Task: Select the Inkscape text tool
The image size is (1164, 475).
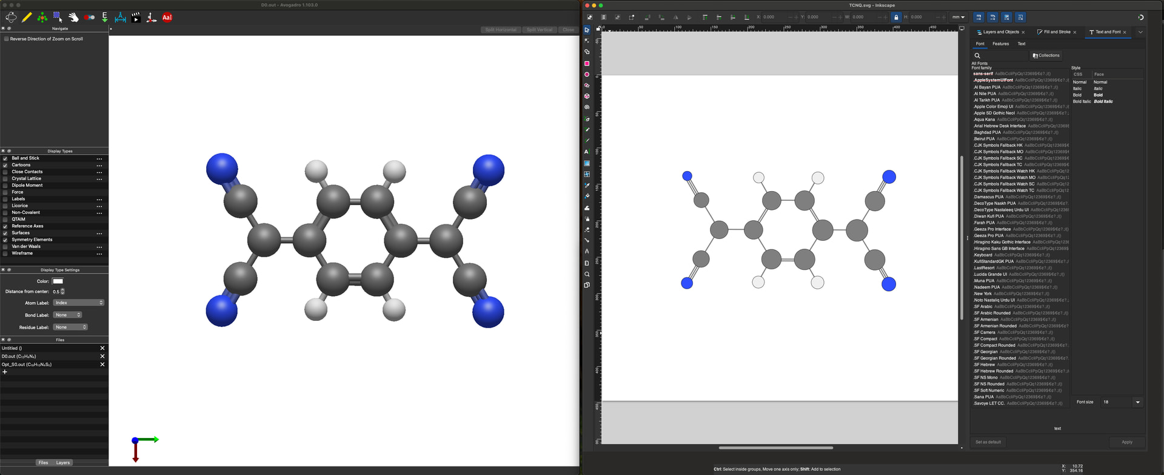Action: click(x=587, y=152)
